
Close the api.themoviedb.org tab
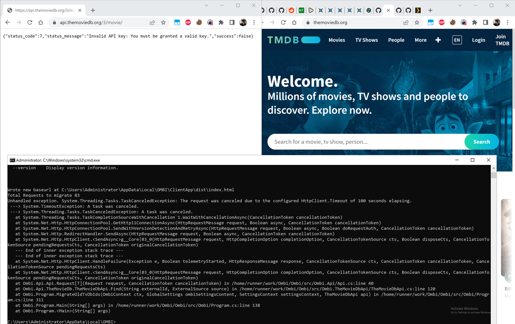click(79, 10)
